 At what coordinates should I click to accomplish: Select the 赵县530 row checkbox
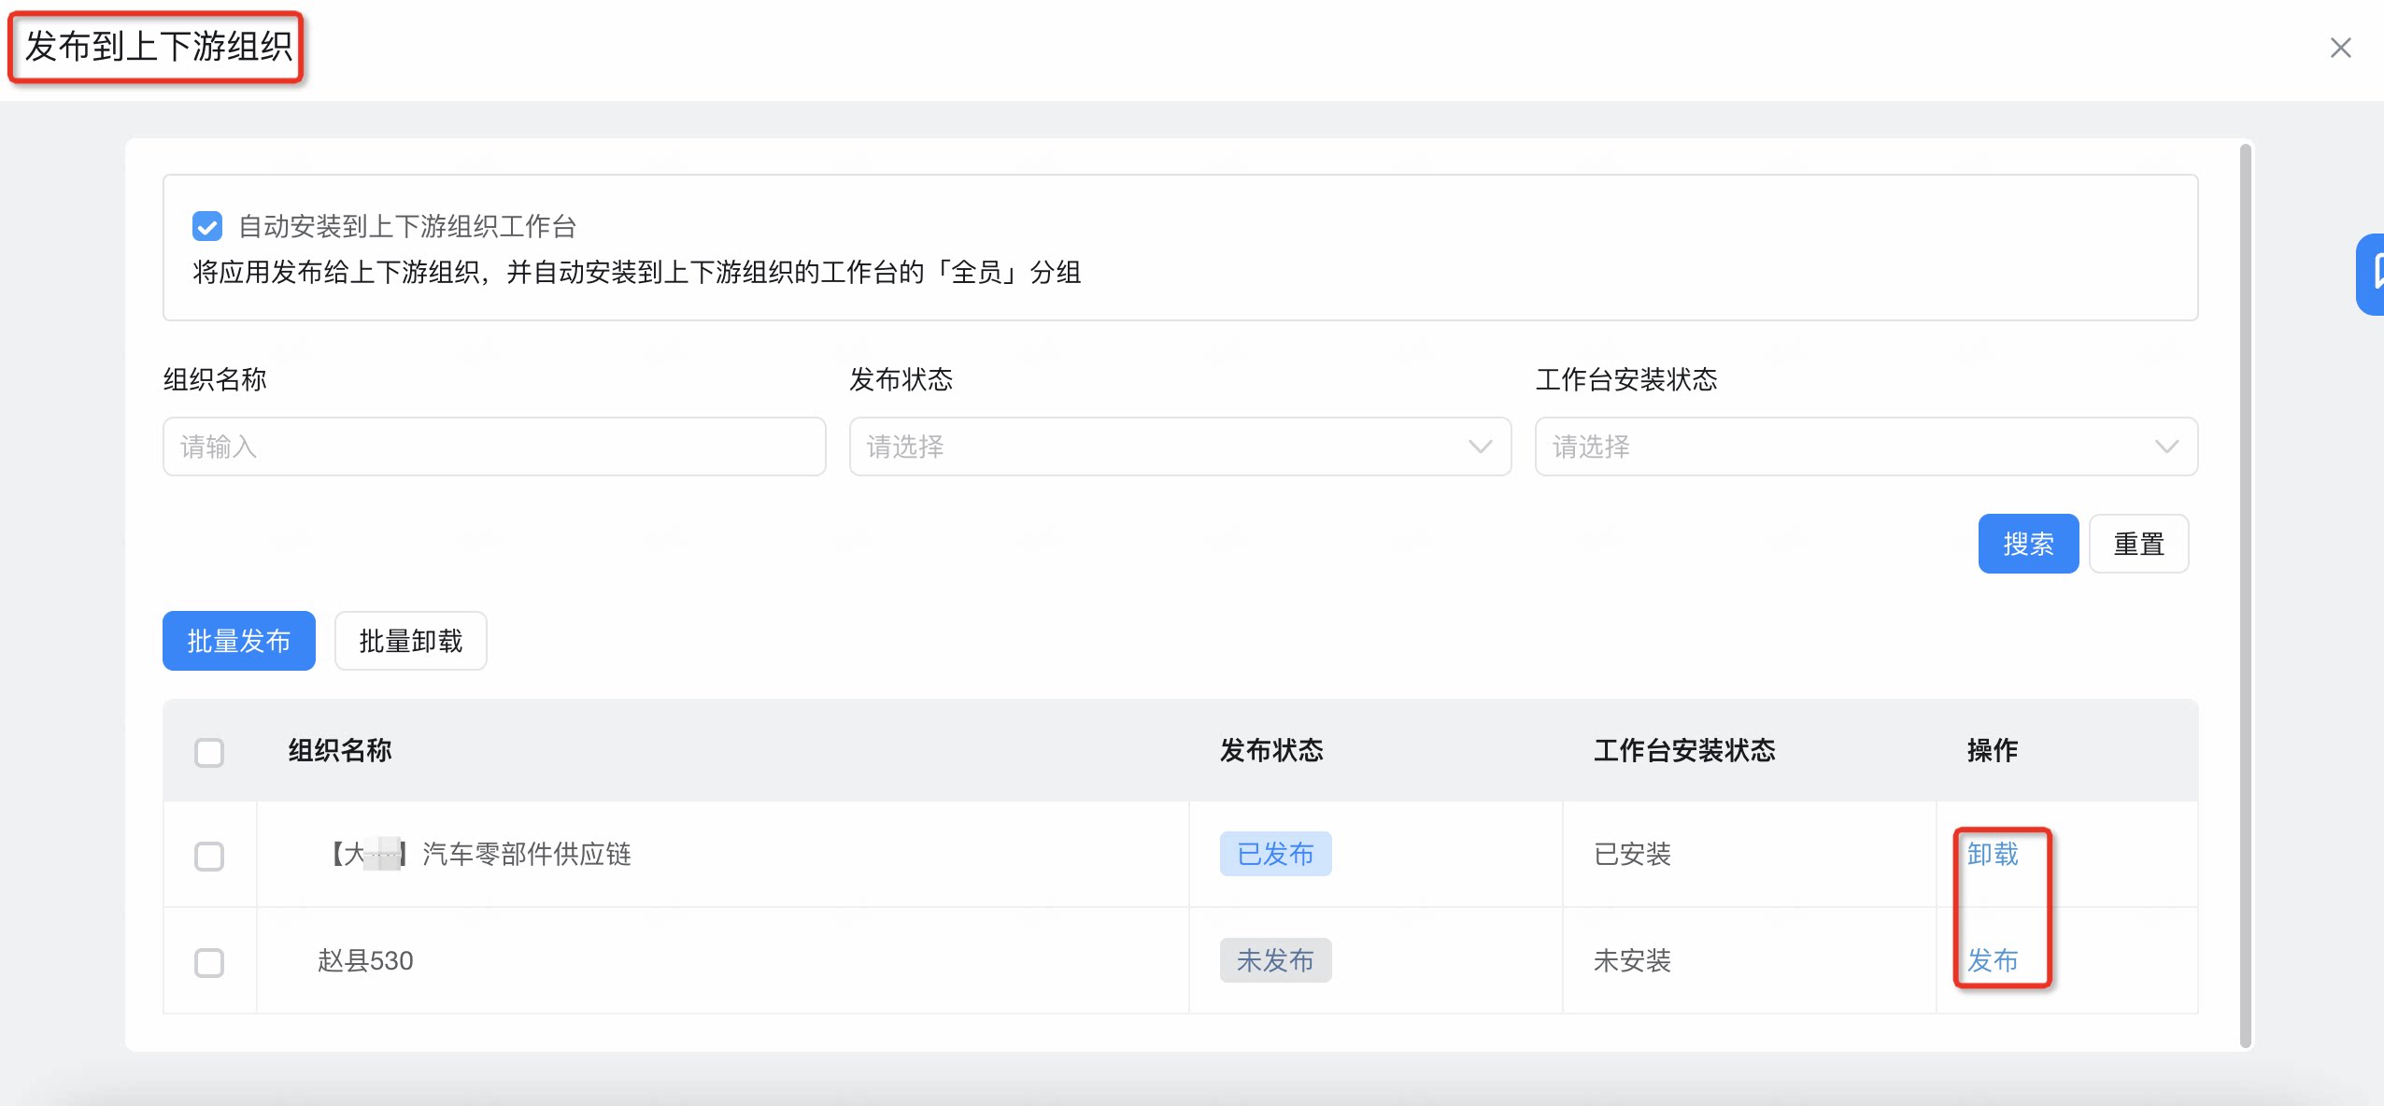point(209,962)
